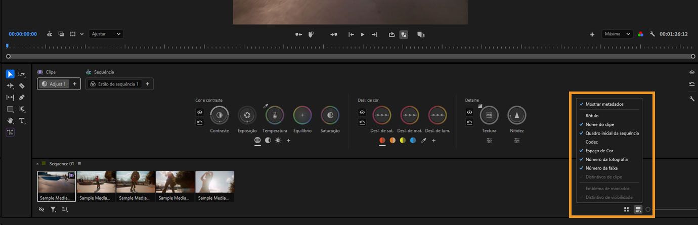Click the Saturação dial
Screen dimensions: 698x225
(x=330, y=115)
